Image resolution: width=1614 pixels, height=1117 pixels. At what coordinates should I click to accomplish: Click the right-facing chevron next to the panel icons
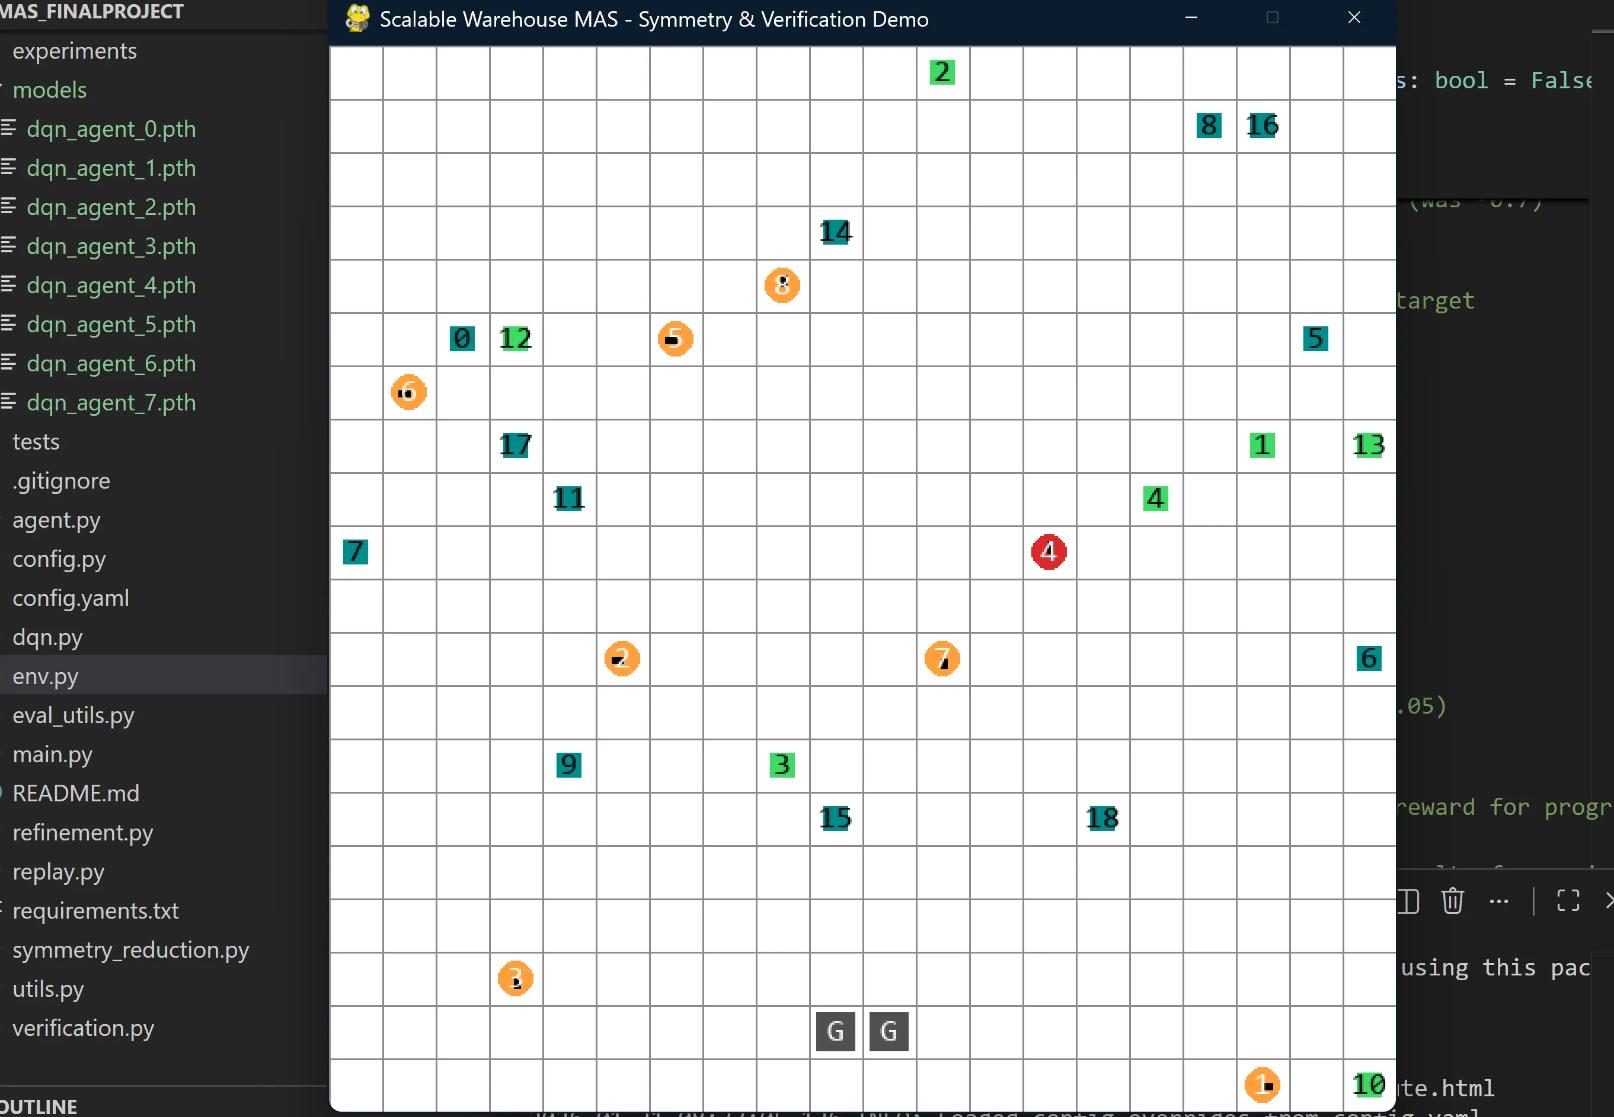point(1609,901)
